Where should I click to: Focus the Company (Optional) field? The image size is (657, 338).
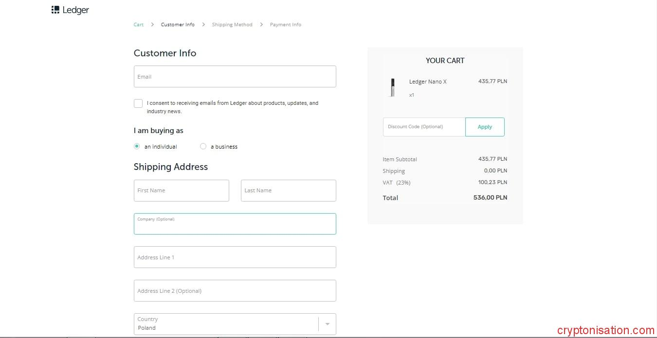[235, 224]
